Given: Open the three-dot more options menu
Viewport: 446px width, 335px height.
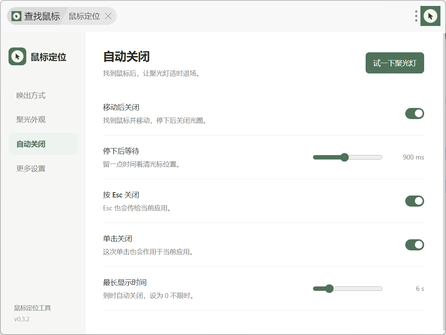Looking at the screenshot, I should 416,16.
